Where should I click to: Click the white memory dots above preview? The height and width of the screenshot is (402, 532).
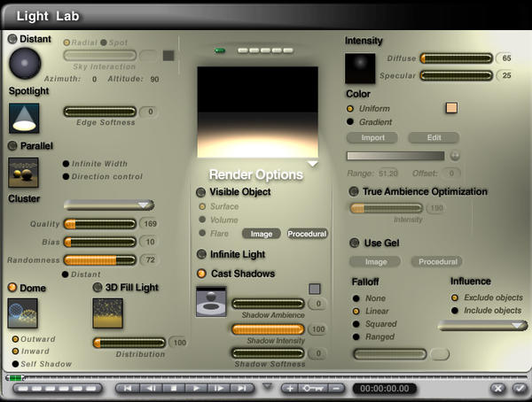tap(265, 50)
